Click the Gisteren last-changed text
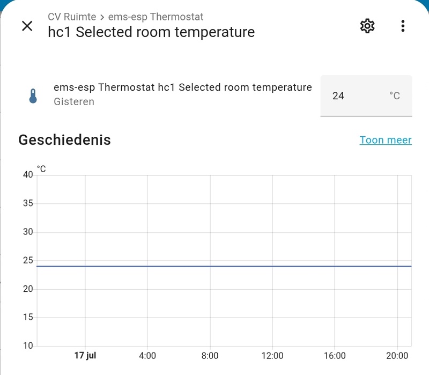The width and height of the screenshot is (429, 375). point(74,102)
